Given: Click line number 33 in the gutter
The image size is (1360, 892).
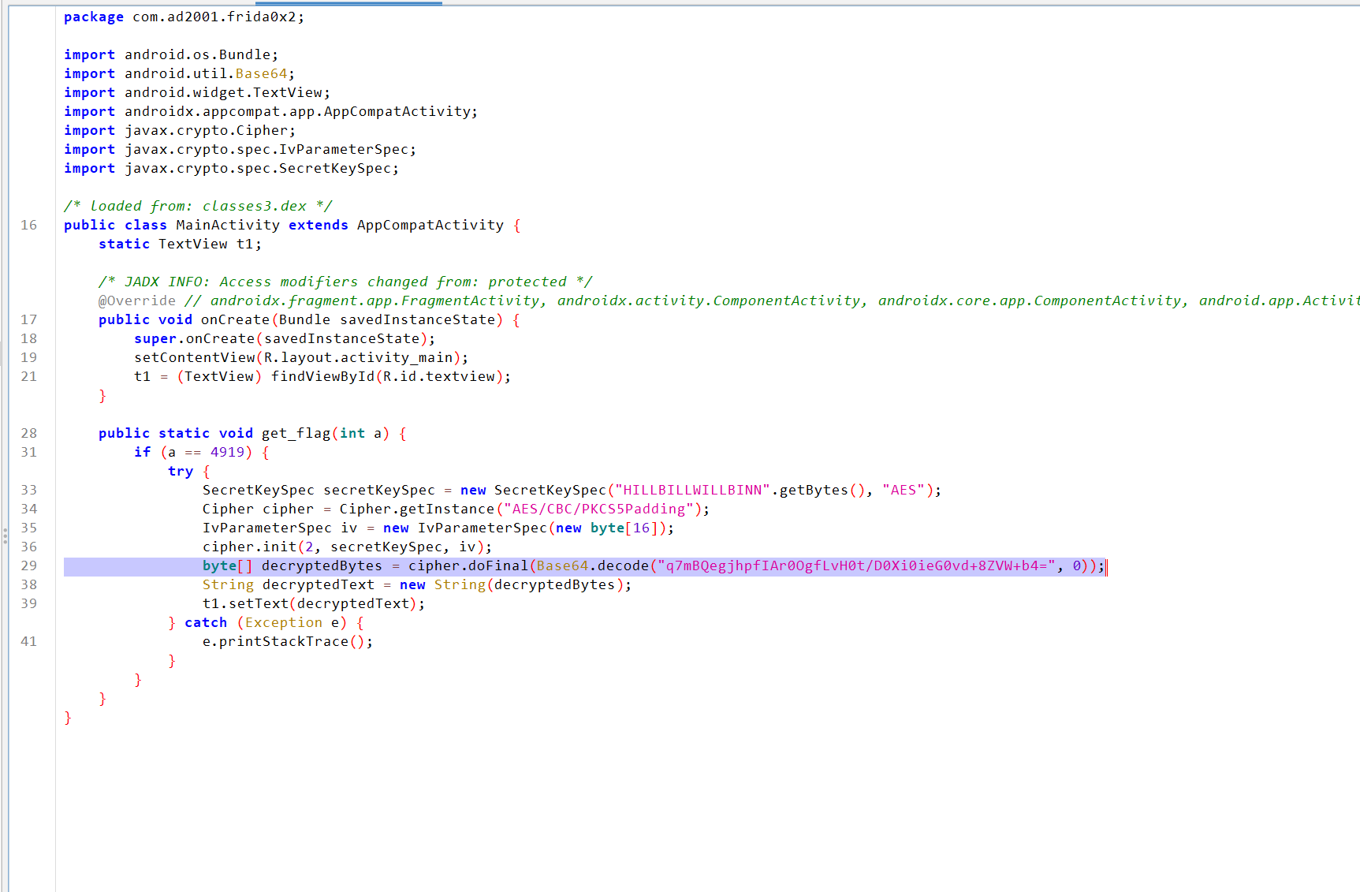Looking at the screenshot, I should click(29, 490).
